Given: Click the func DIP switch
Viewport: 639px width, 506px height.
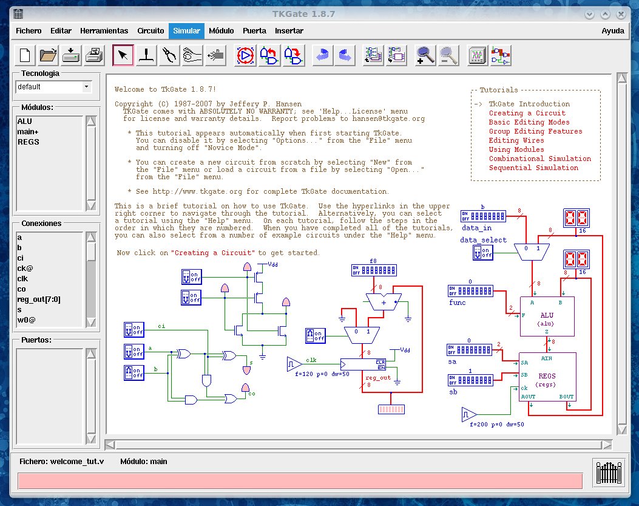Looking at the screenshot, I should (470, 290).
